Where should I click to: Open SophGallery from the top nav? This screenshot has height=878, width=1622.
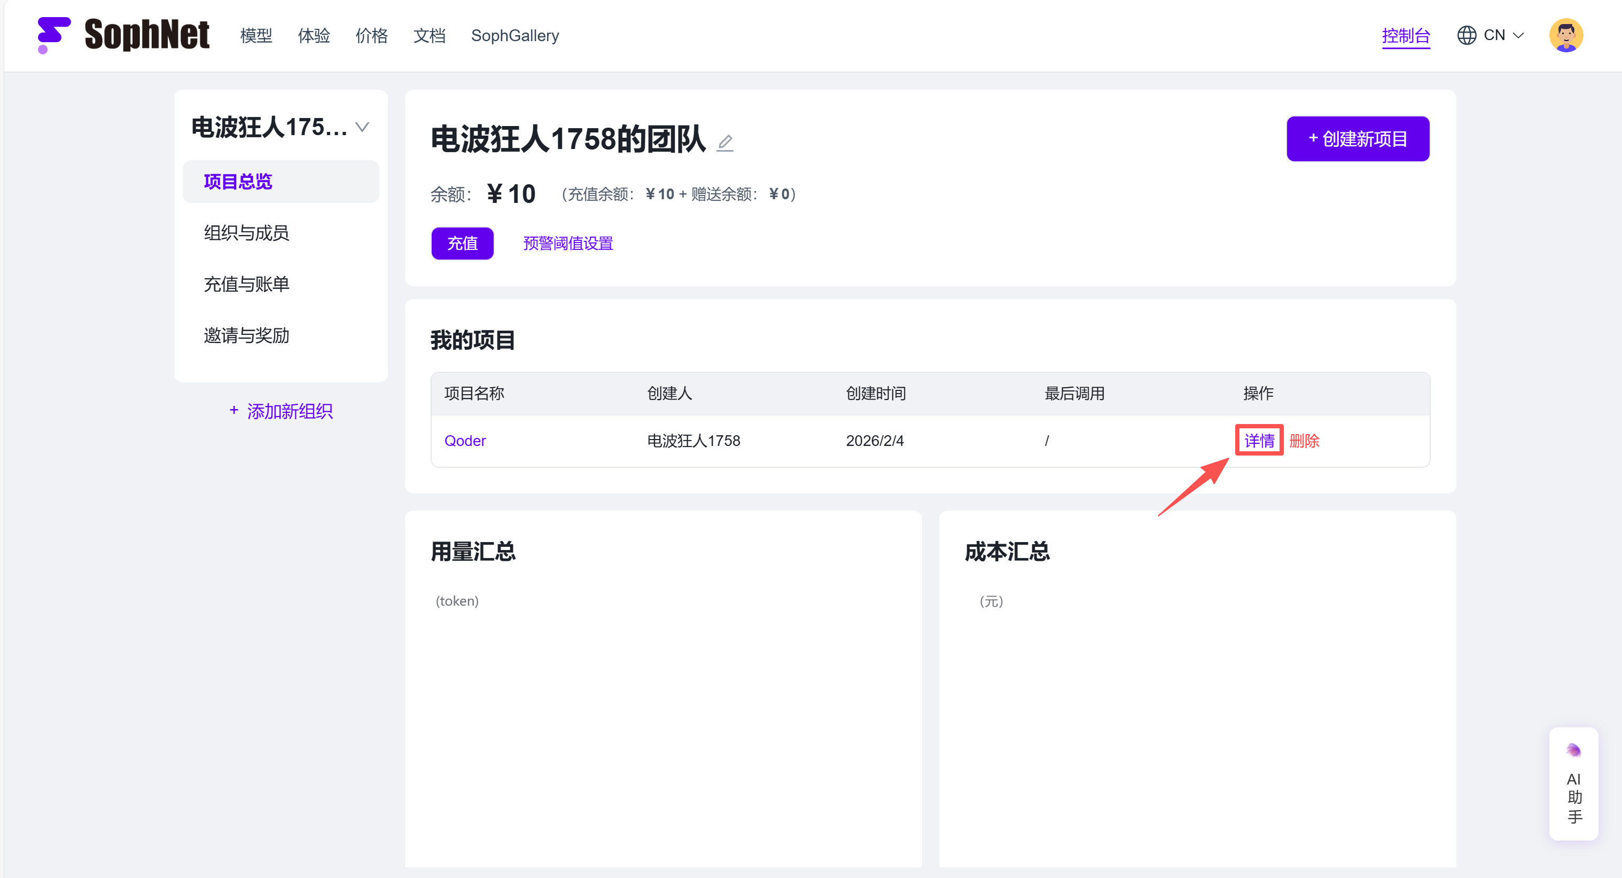pos(514,36)
